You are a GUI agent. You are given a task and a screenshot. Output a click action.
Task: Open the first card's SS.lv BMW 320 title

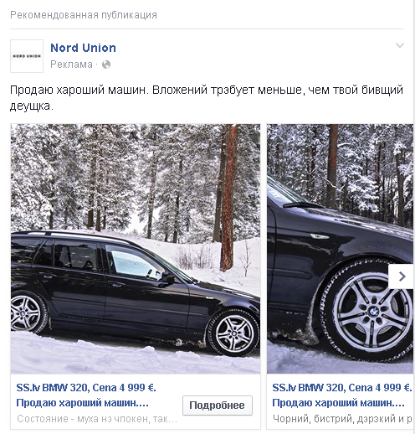click(86, 388)
